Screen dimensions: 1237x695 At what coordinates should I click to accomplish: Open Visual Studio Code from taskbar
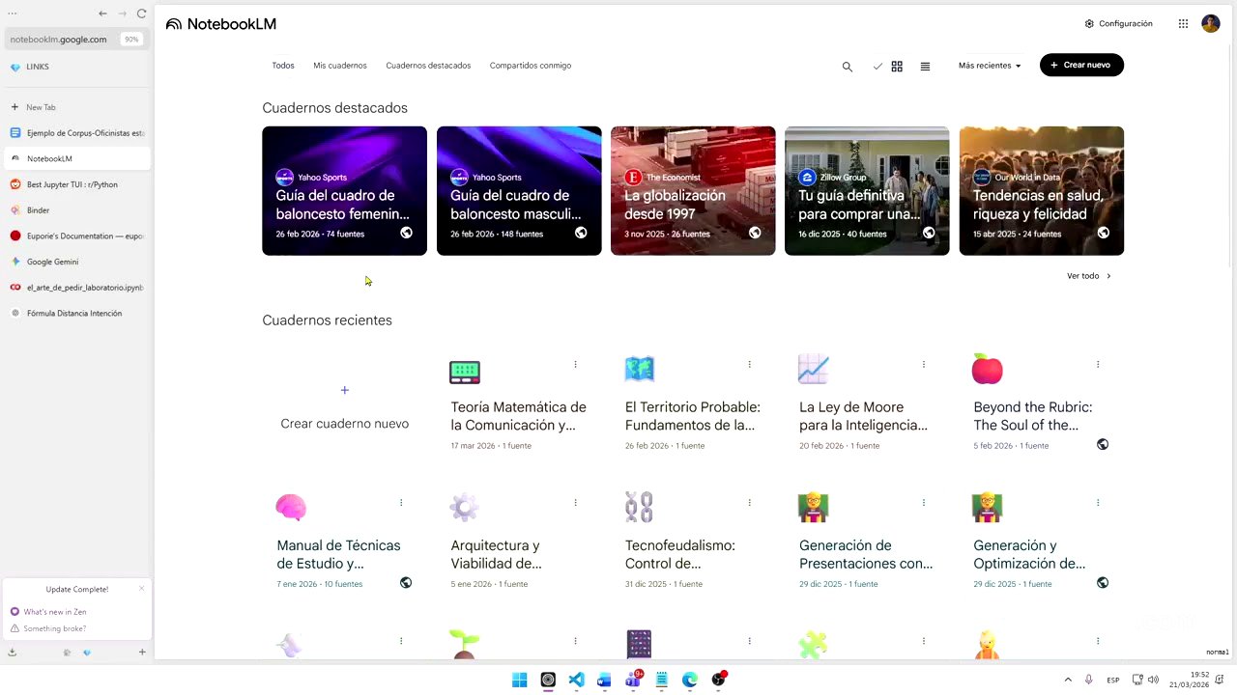click(576, 680)
